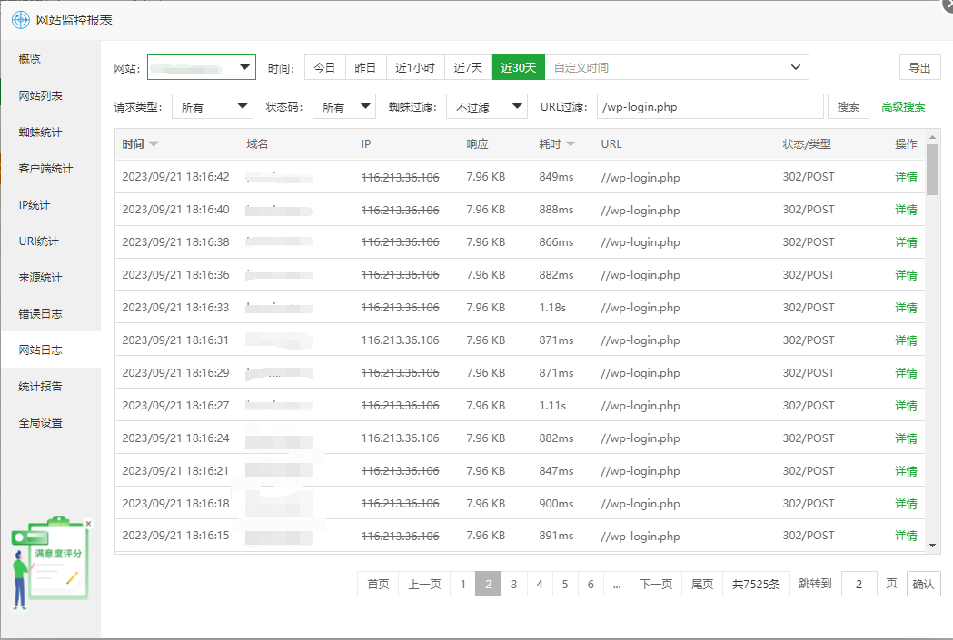This screenshot has width=953, height=640.
Task: Open URI统计 in the sidebar
Action: (x=51, y=241)
